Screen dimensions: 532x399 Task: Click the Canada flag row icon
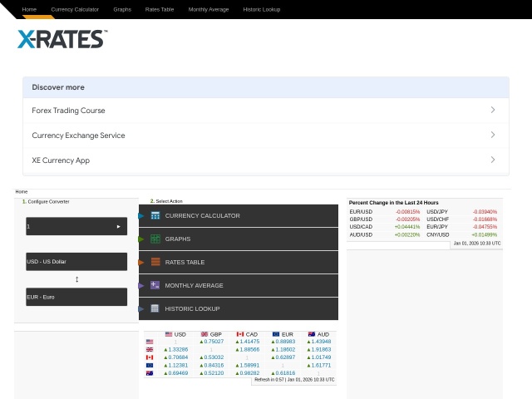[150, 357]
